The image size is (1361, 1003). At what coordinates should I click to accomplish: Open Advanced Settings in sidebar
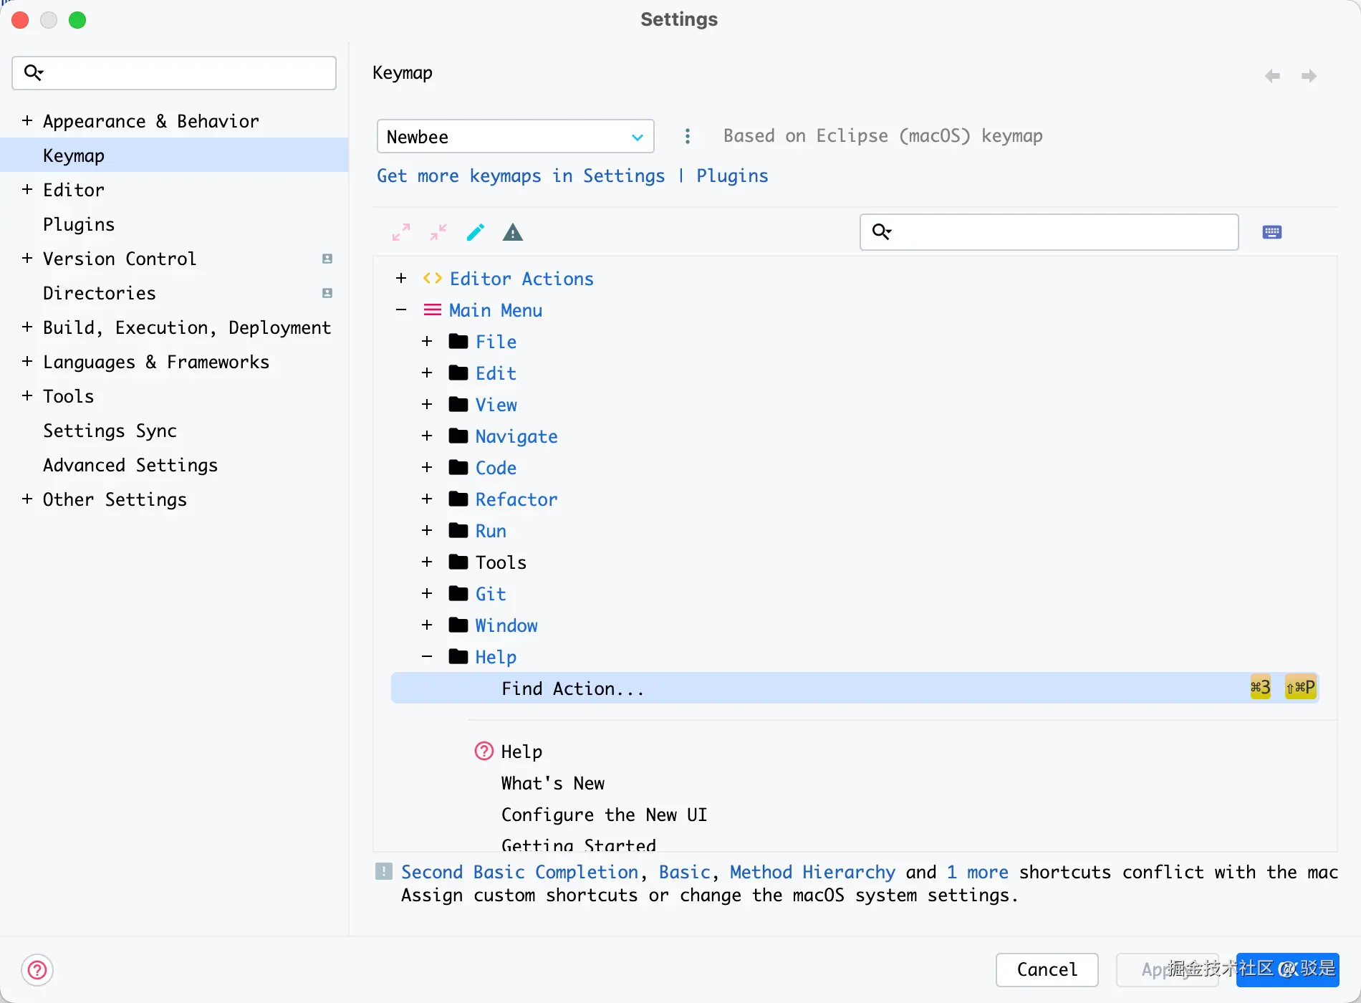point(130,465)
